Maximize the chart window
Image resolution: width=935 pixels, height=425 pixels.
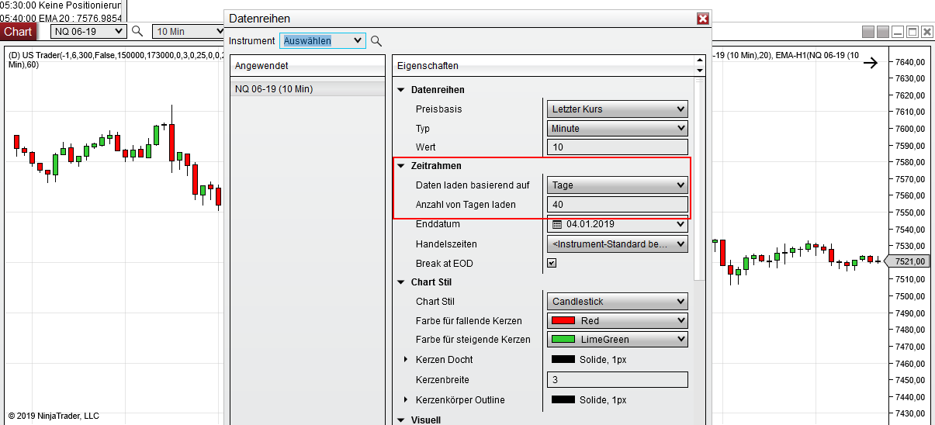pyautogui.click(x=913, y=32)
